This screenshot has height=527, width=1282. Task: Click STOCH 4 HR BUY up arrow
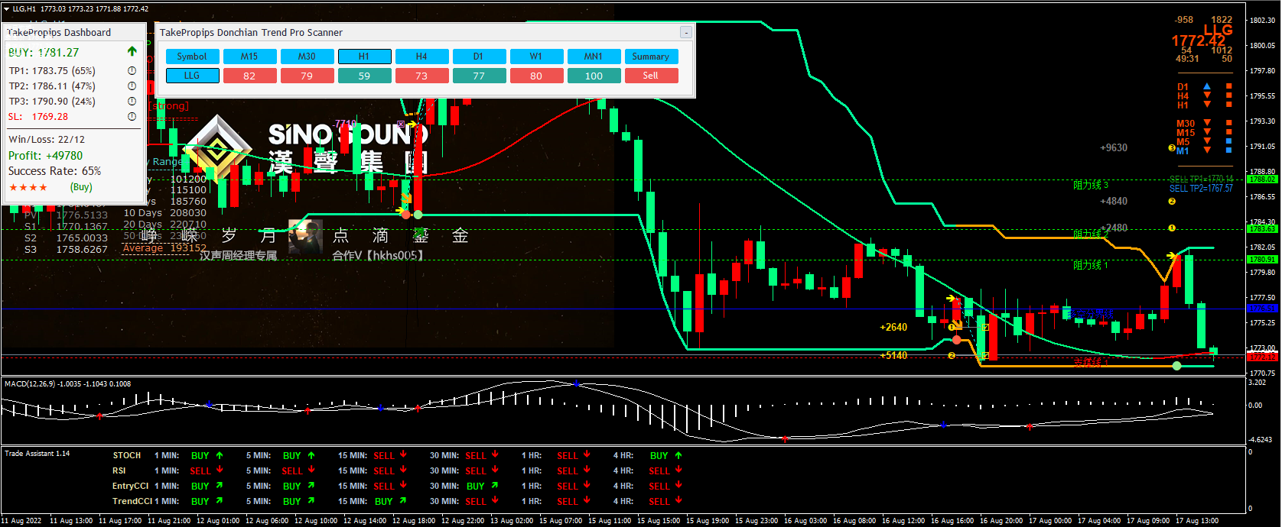678,455
